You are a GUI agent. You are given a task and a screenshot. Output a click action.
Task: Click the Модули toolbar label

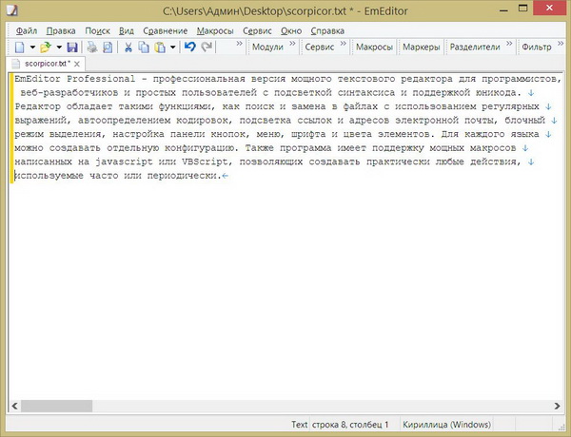click(x=266, y=47)
